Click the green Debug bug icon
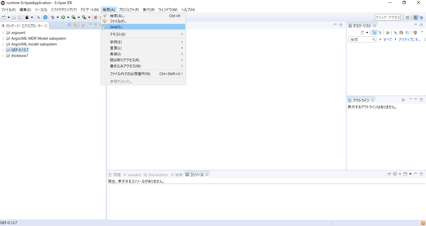The height and width of the screenshot is (226, 426). click(x=53, y=17)
